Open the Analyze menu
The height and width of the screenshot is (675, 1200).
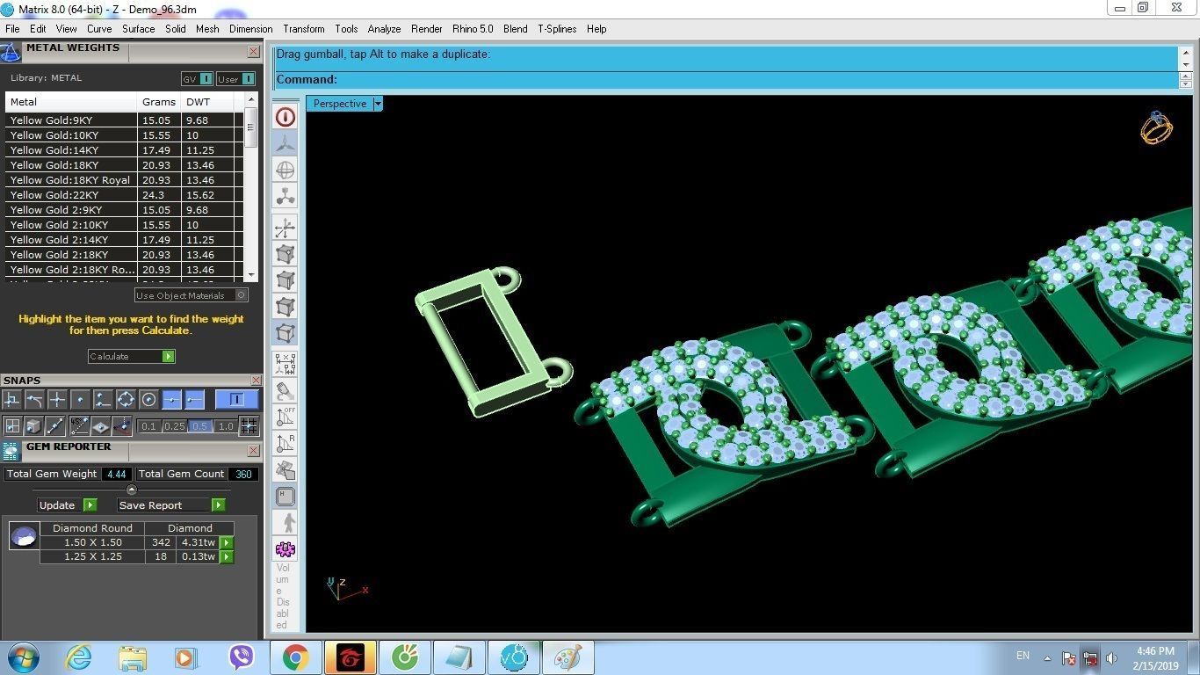point(384,29)
